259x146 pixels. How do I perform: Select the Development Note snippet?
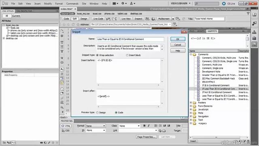click(x=211, y=72)
